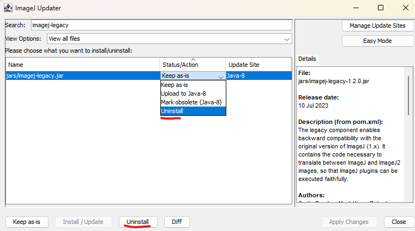The image size is (415, 231).
Task: Click the 10 Jul 2023 release date
Action: tap(314, 106)
